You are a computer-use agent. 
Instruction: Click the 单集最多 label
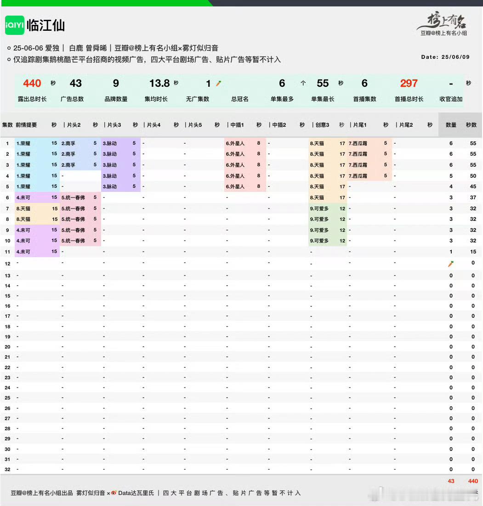[282, 99]
